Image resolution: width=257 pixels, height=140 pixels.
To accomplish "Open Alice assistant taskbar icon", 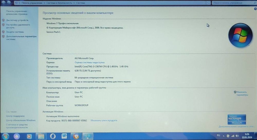I will (x=16, y=136).
